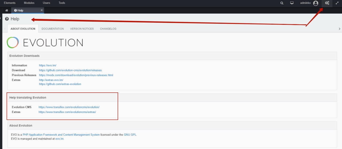Click the Download row label

pos(18,70)
